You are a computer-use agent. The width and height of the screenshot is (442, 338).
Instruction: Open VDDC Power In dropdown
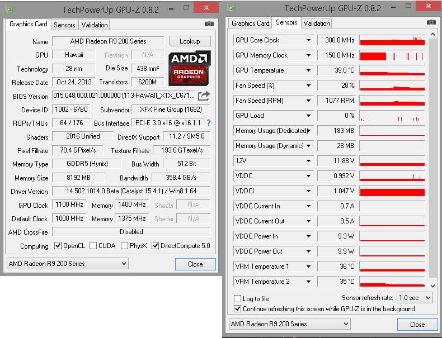(x=308, y=236)
